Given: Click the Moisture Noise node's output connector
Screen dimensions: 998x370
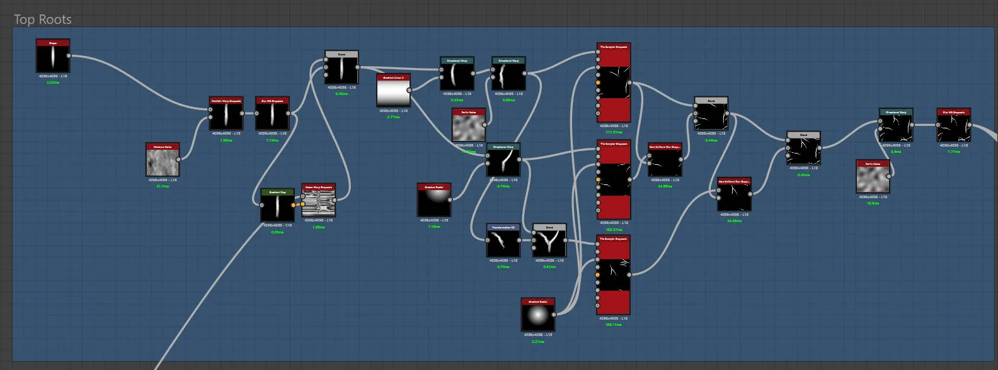Looking at the screenshot, I should click(x=178, y=159).
